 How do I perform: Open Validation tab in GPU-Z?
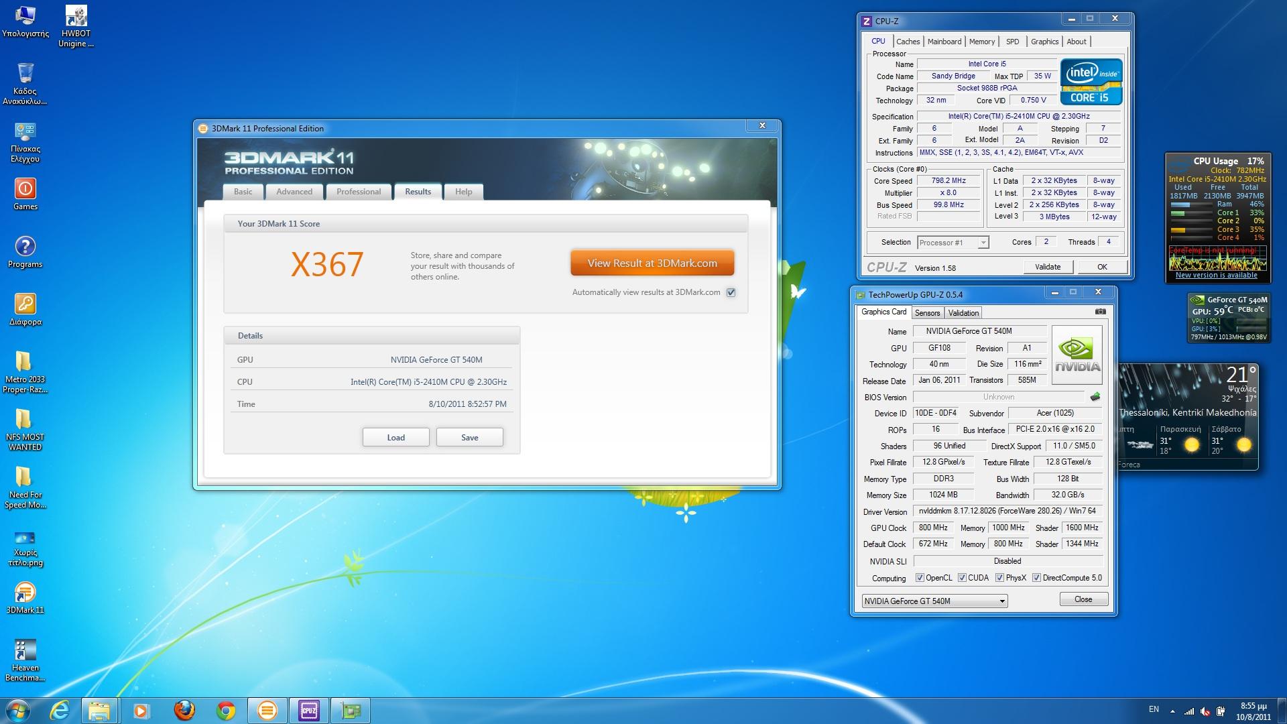point(963,313)
